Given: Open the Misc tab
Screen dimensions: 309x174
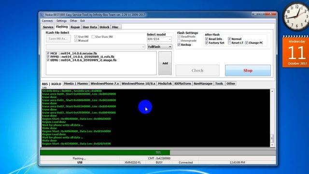Looking at the screenshot, I should (115, 27).
